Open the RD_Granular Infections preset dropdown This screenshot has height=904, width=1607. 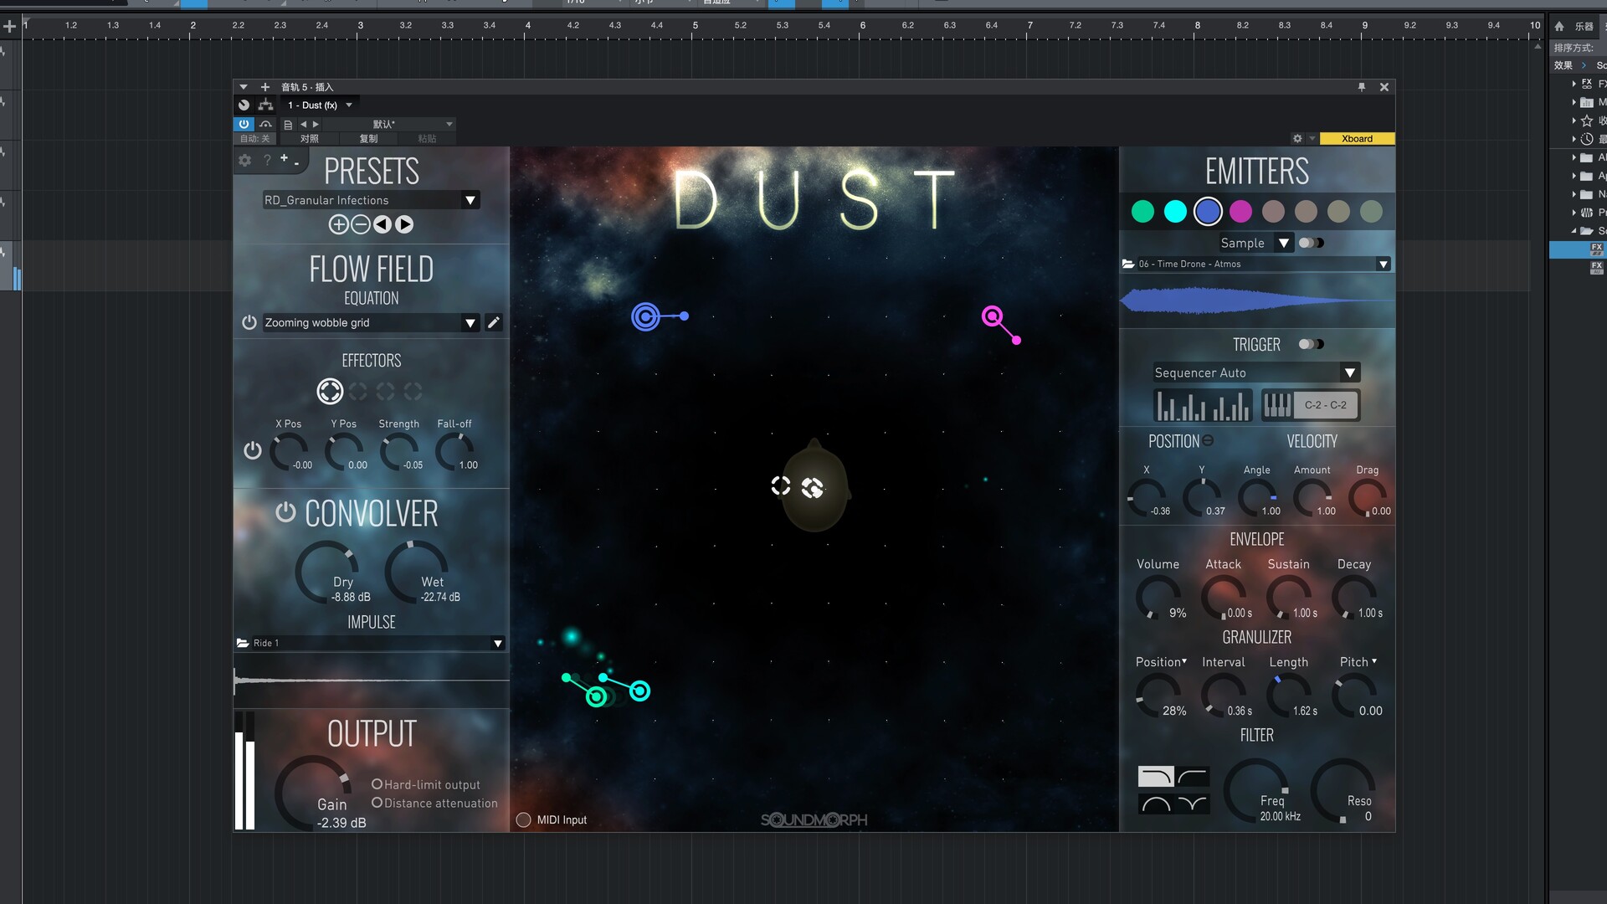[470, 200]
